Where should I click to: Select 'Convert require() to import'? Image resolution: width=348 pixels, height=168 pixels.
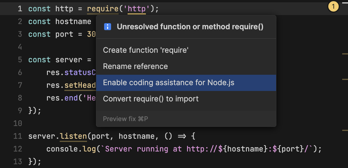151,99
